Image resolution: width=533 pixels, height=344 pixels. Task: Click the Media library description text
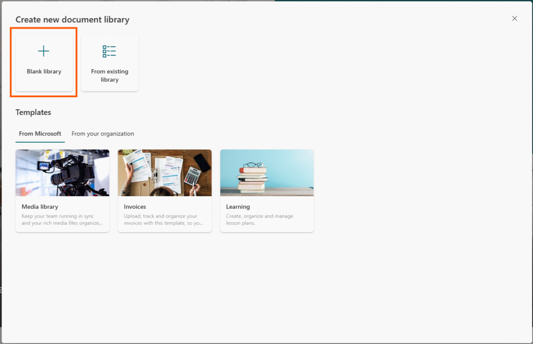click(x=62, y=220)
